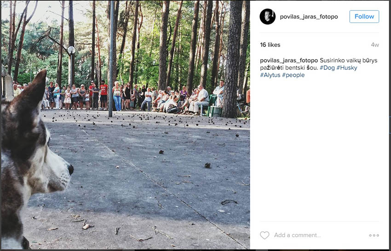Click the username at the caption start
Viewport: 391px width, 251px height.
[x=289, y=61]
